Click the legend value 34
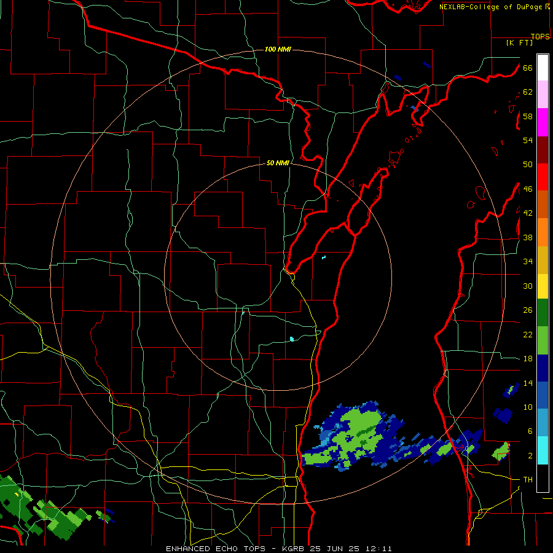This screenshot has width=553, height=553. coord(528,262)
